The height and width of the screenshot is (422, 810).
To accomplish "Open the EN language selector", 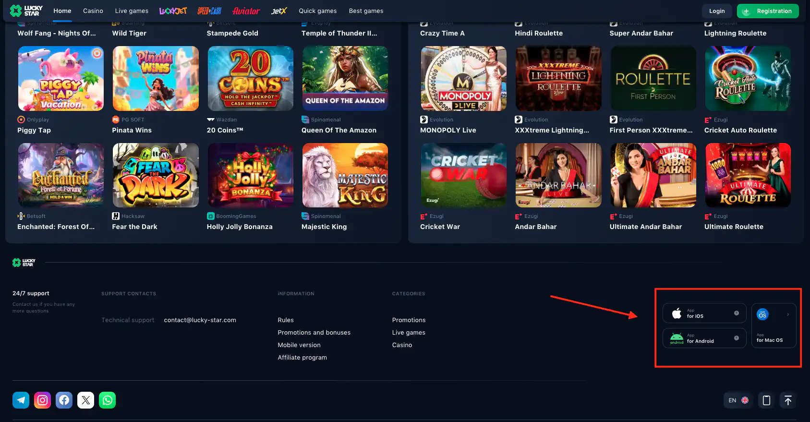I will [738, 400].
